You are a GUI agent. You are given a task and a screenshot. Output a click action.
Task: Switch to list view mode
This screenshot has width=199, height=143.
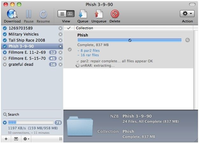pyautogui.click(x=62, y=14)
